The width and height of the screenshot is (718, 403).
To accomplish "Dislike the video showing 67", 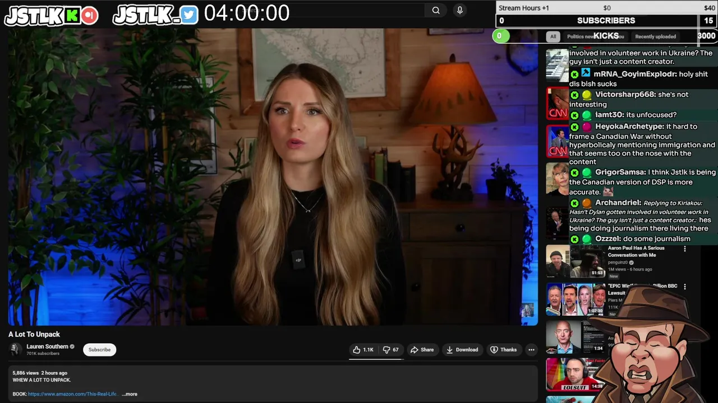I will click(x=391, y=350).
